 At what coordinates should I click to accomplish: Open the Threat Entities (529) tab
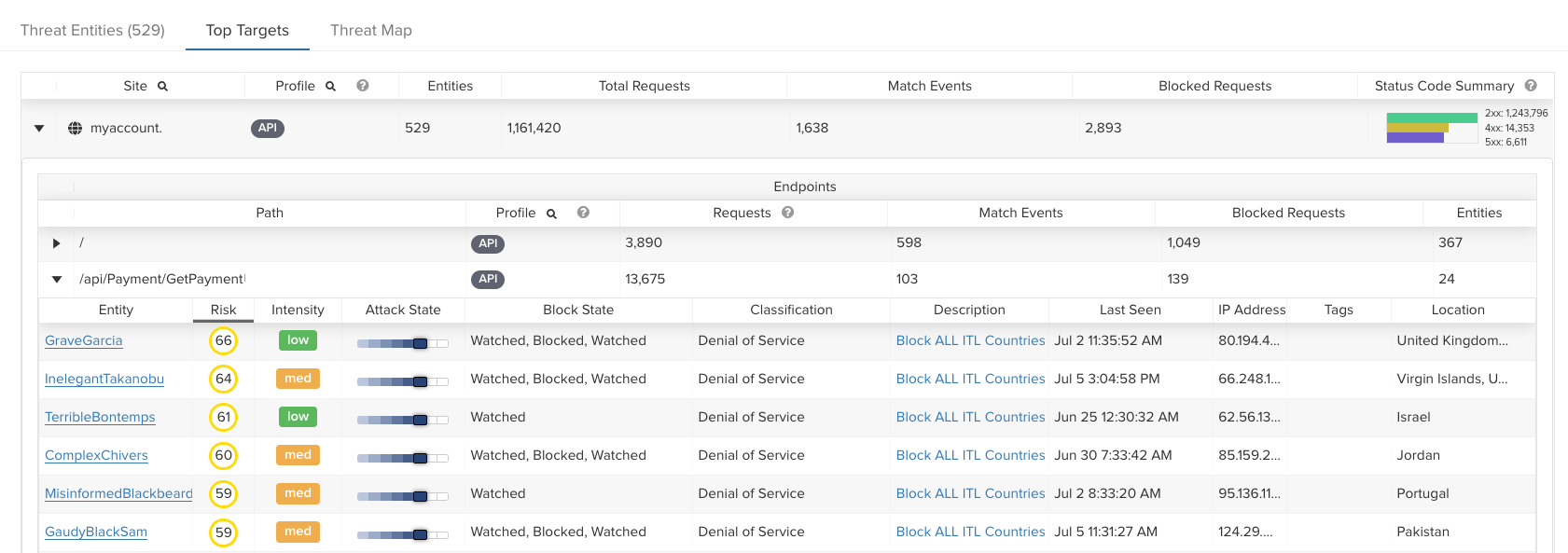coord(92,30)
